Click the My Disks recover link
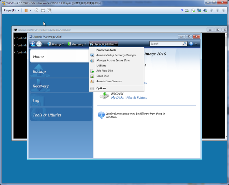The height and width of the screenshot is (185, 229). [117, 97]
